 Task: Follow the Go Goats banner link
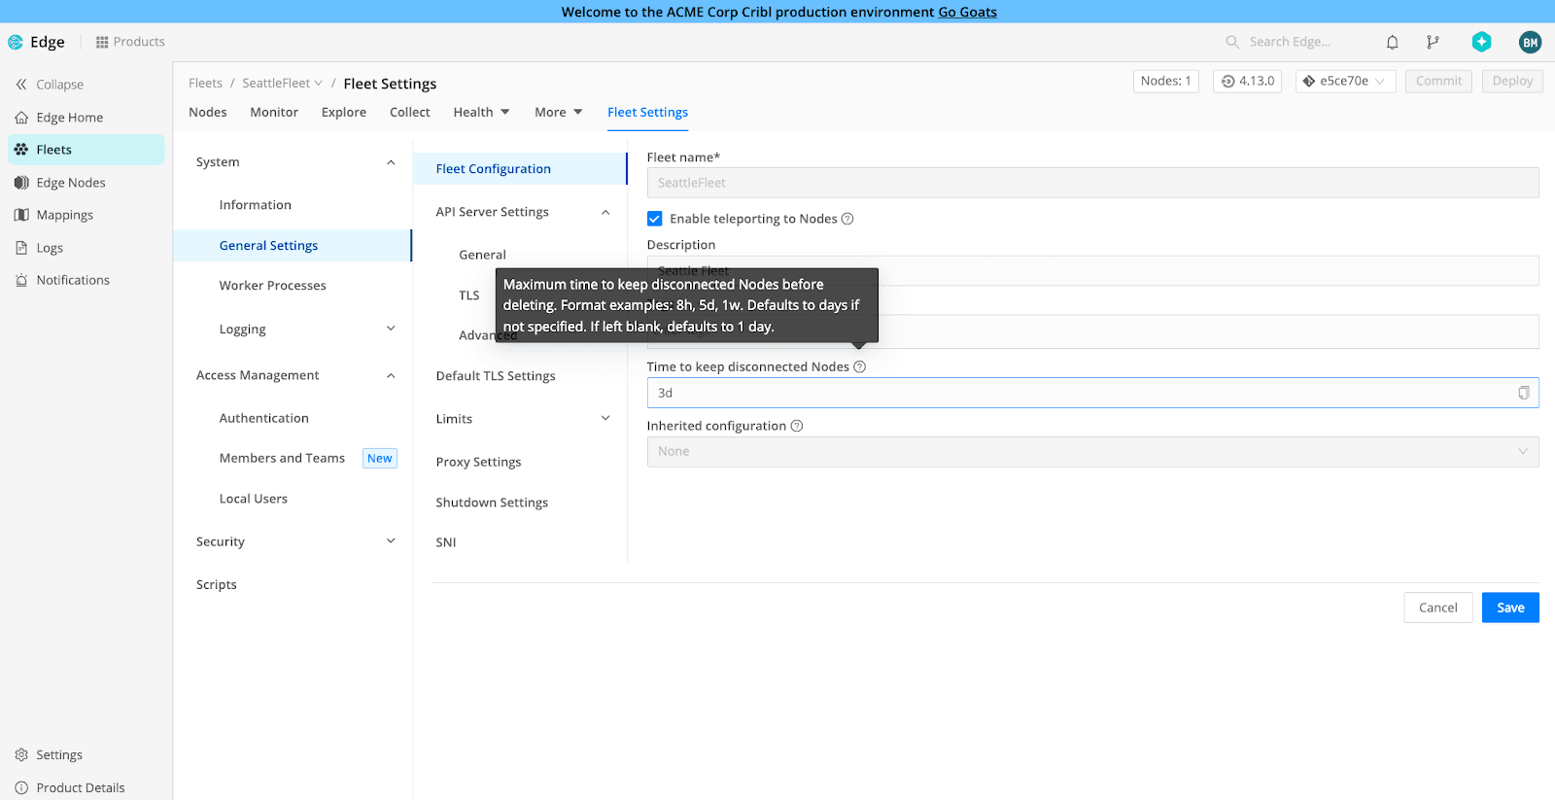coord(967,12)
